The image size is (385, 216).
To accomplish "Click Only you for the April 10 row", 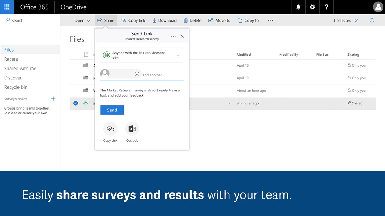I will pos(356,65).
